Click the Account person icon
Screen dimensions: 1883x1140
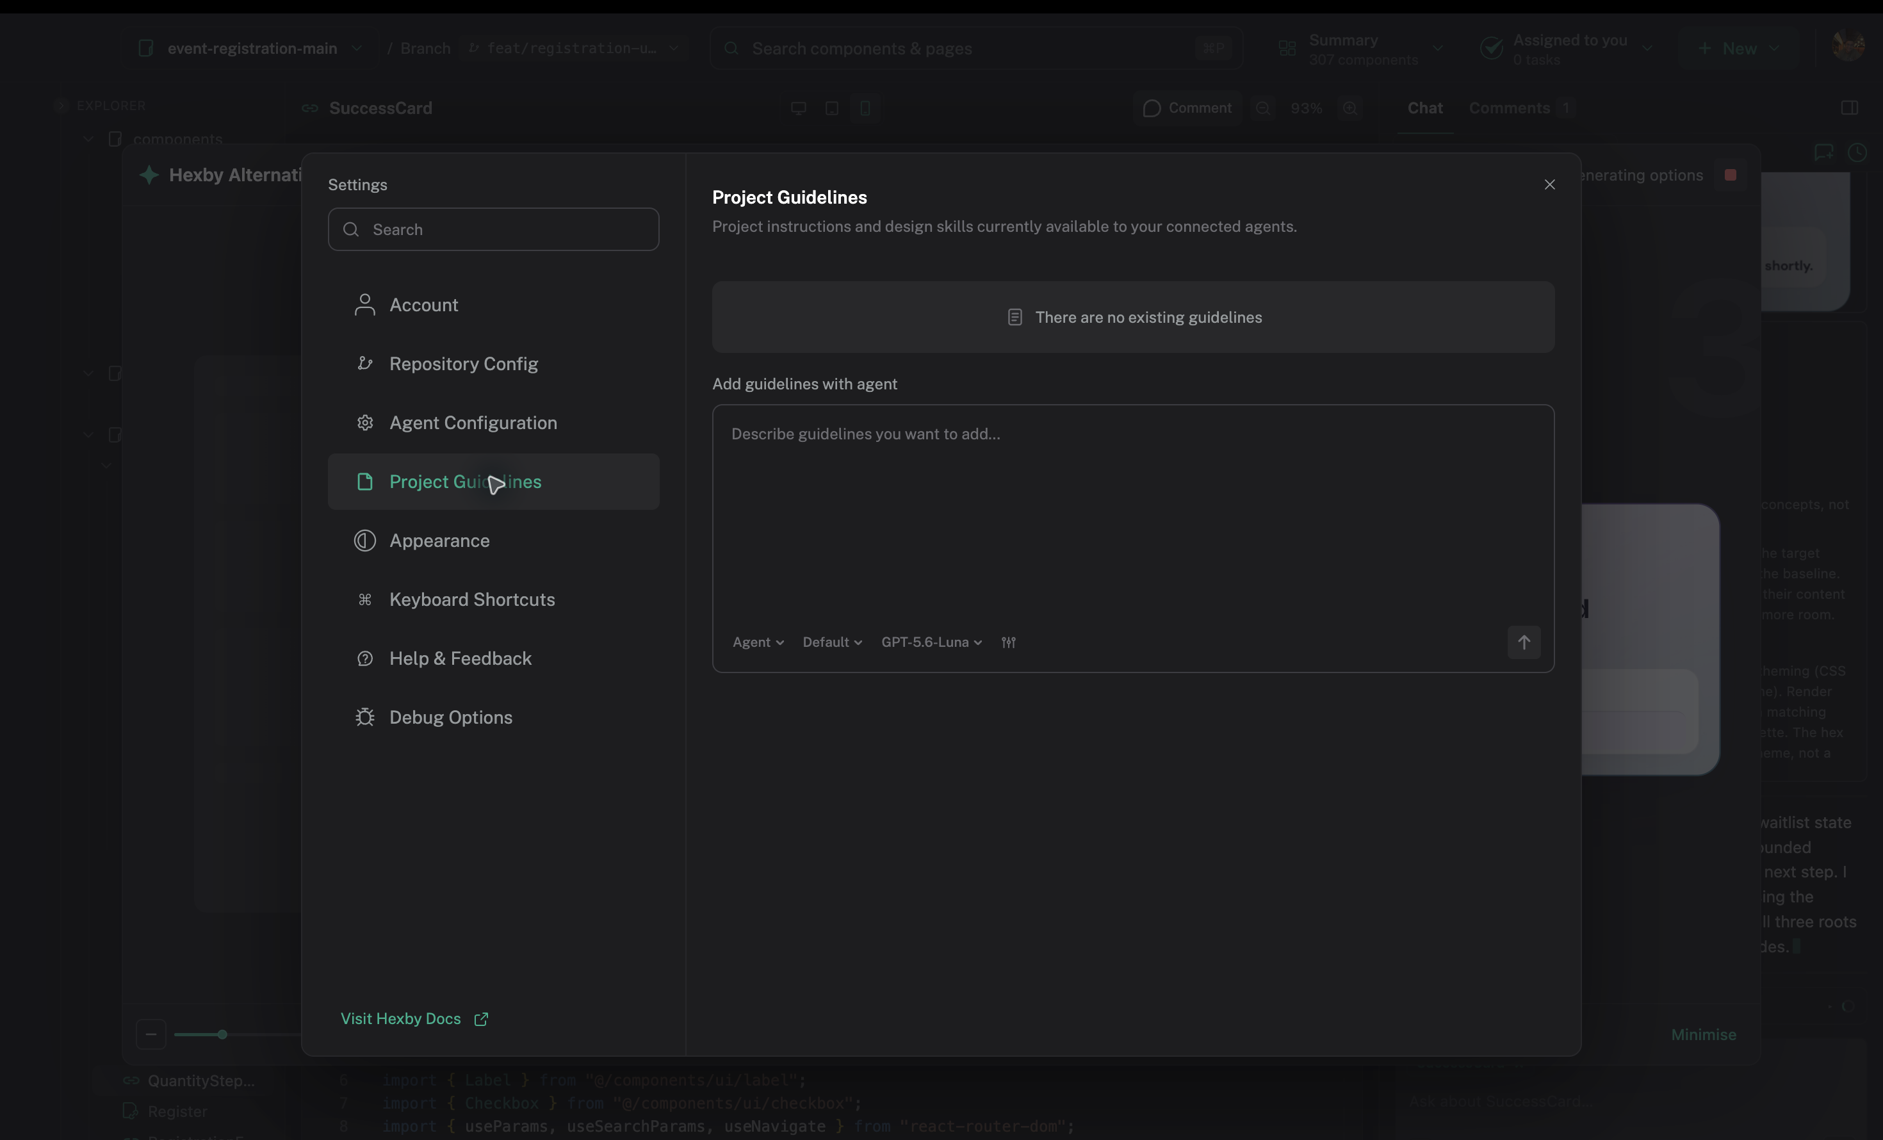[364, 305]
